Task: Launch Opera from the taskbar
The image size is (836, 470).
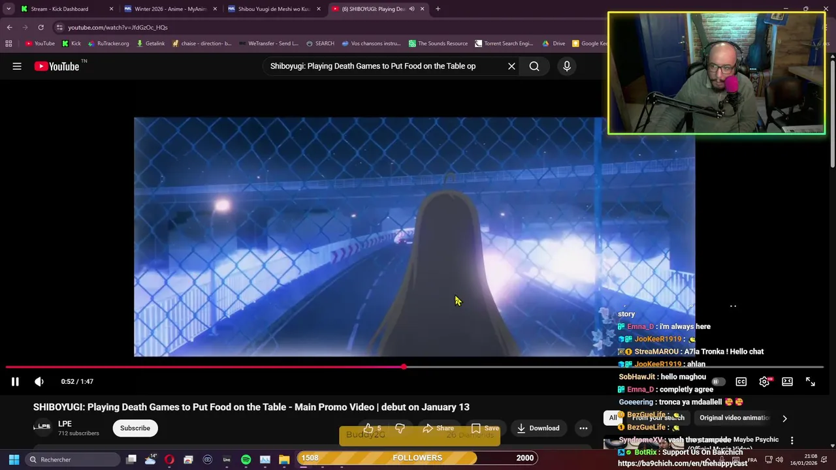Action: click(x=169, y=460)
